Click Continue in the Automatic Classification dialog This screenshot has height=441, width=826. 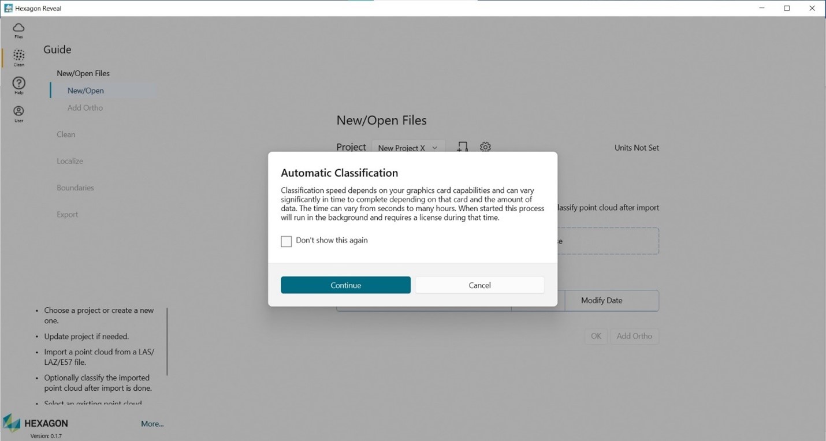click(x=345, y=285)
